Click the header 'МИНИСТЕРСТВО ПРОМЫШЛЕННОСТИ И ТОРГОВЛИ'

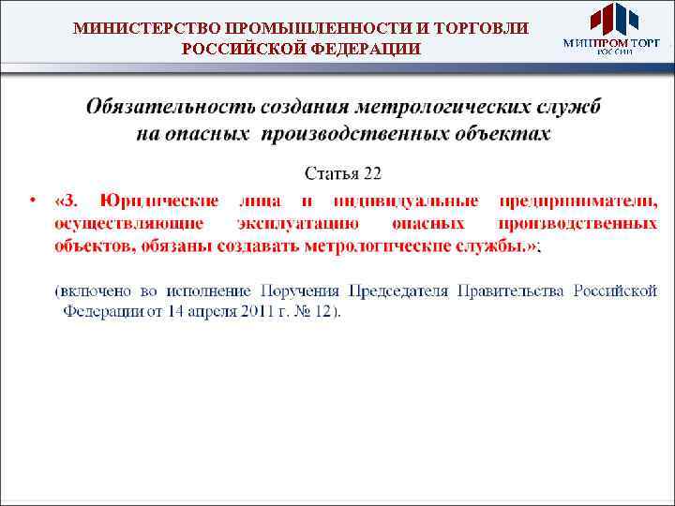(301, 28)
